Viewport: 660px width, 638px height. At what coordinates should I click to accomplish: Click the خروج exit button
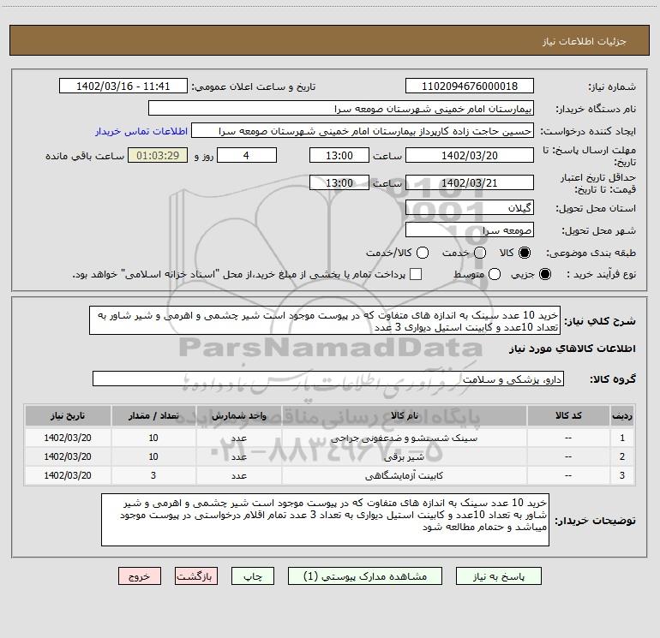coord(140,575)
